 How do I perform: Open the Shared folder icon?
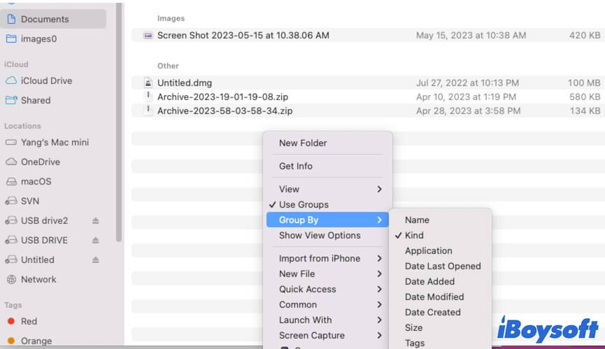[11, 100]
